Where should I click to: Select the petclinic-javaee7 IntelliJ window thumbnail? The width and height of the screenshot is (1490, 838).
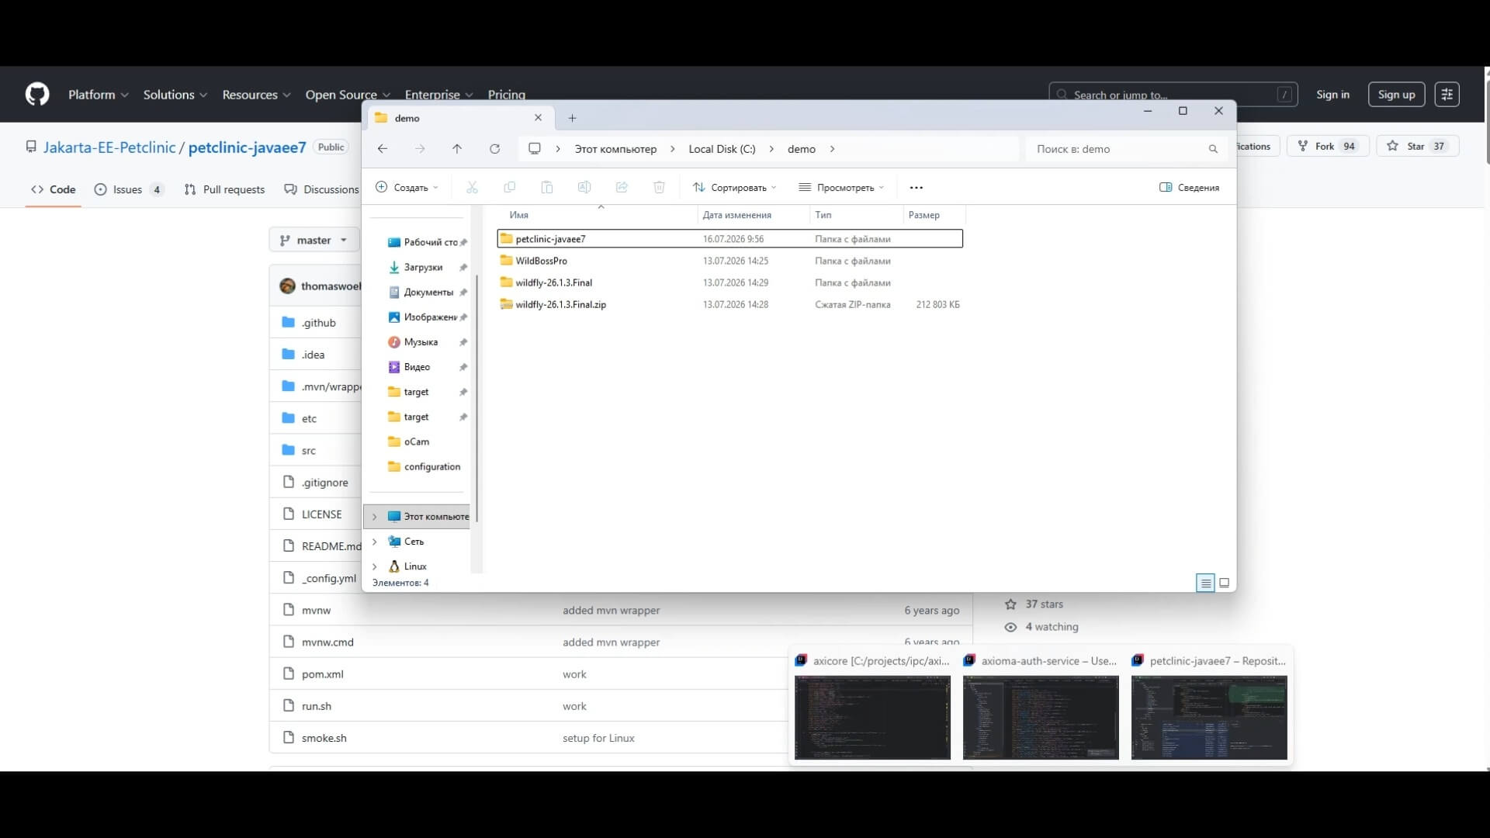pos(1209,717)
